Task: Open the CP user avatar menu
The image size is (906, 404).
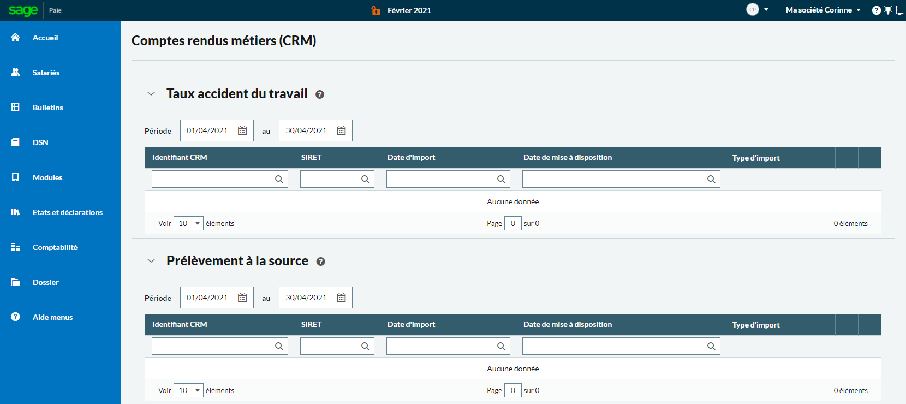Action: [x=757, y=9]
